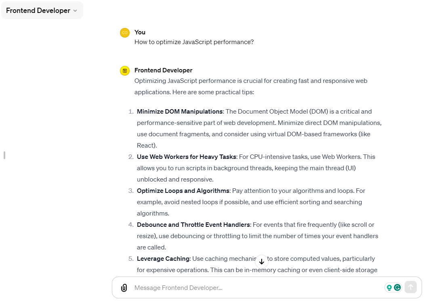
Task: Click the avatar beside the user's question
Action: click(125, 32)
